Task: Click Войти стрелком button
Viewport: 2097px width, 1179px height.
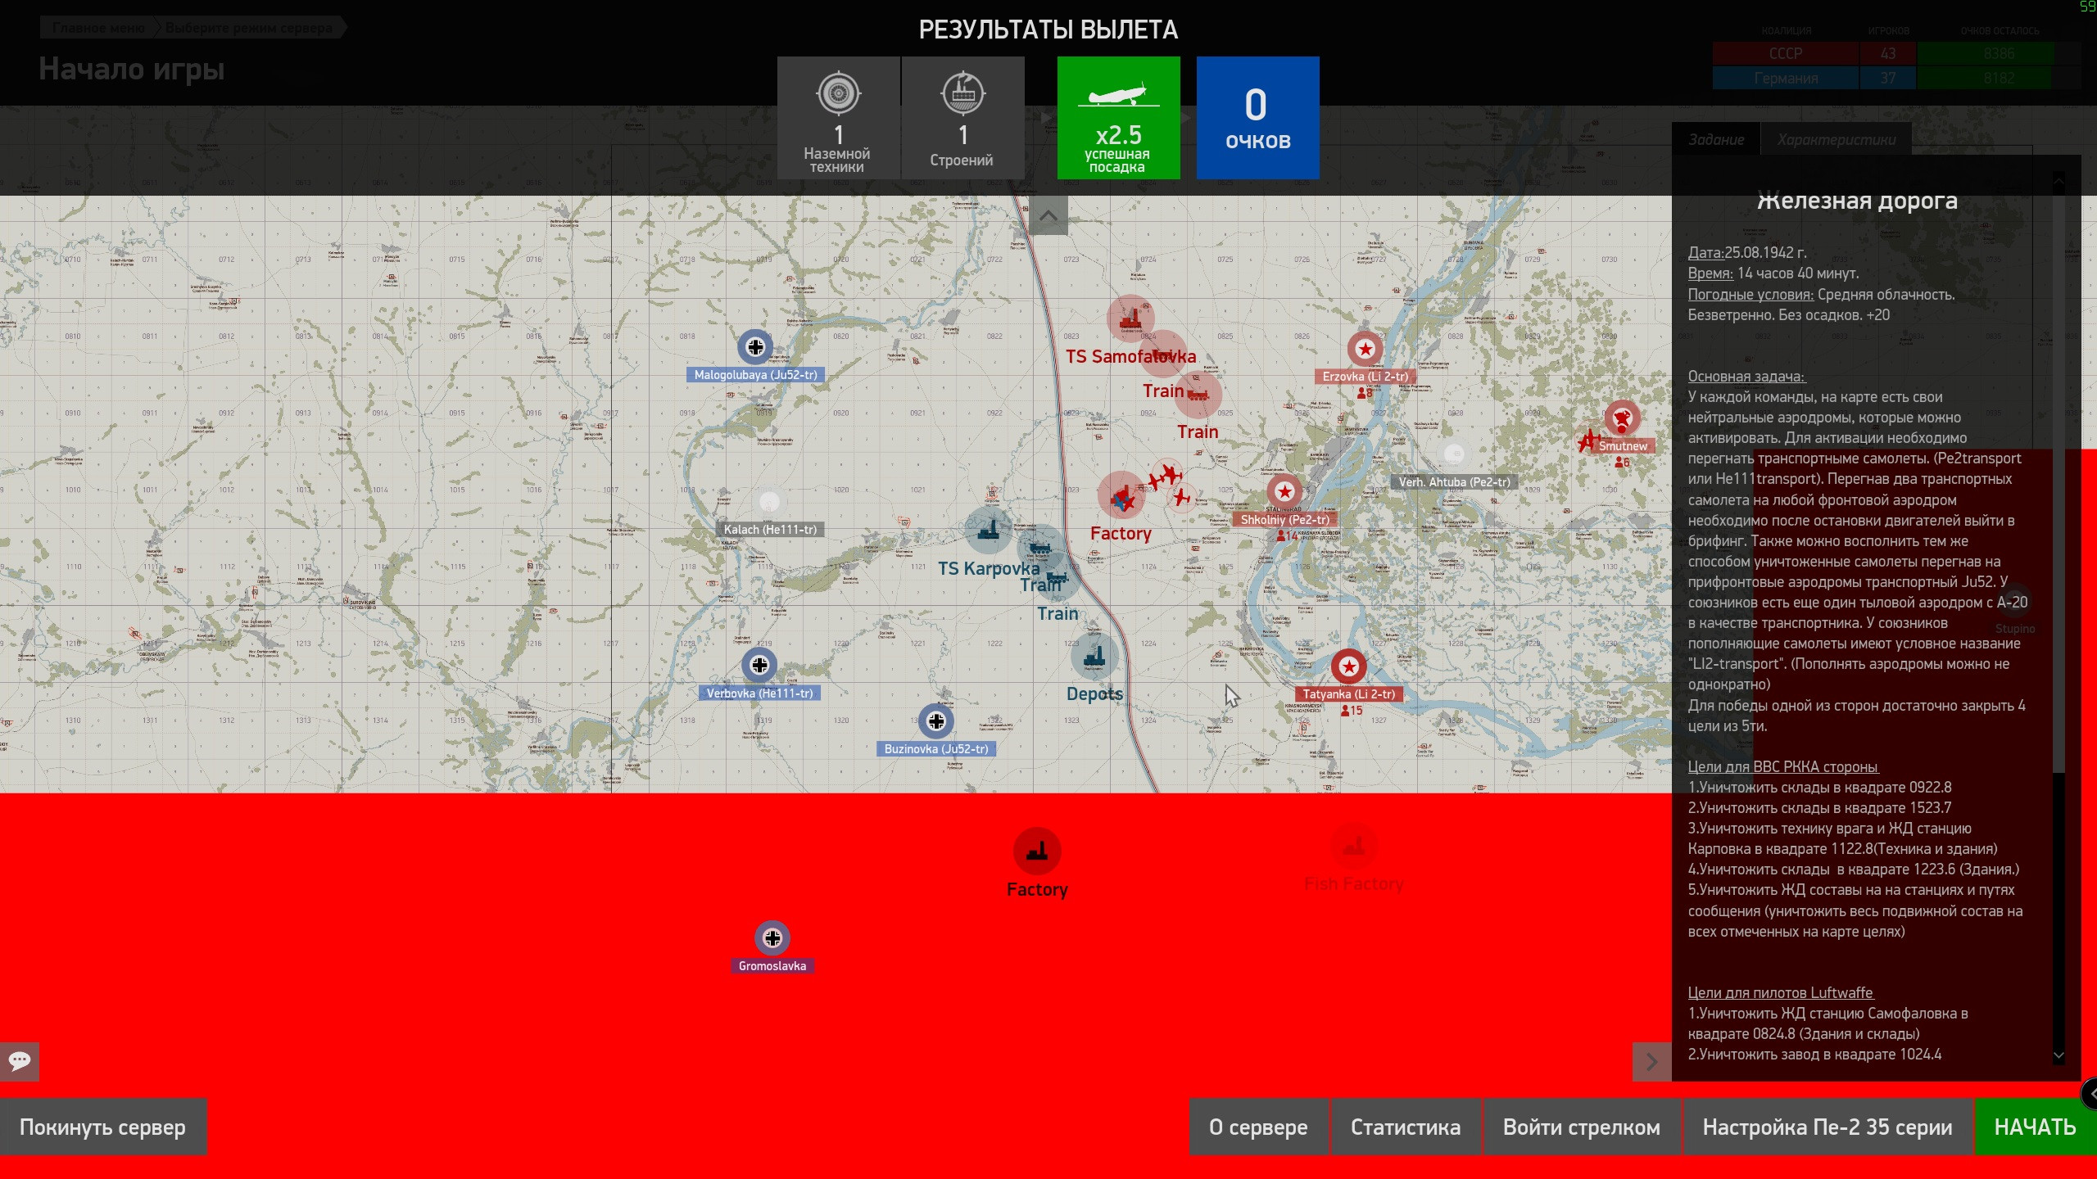Action: [1582, 1127]
